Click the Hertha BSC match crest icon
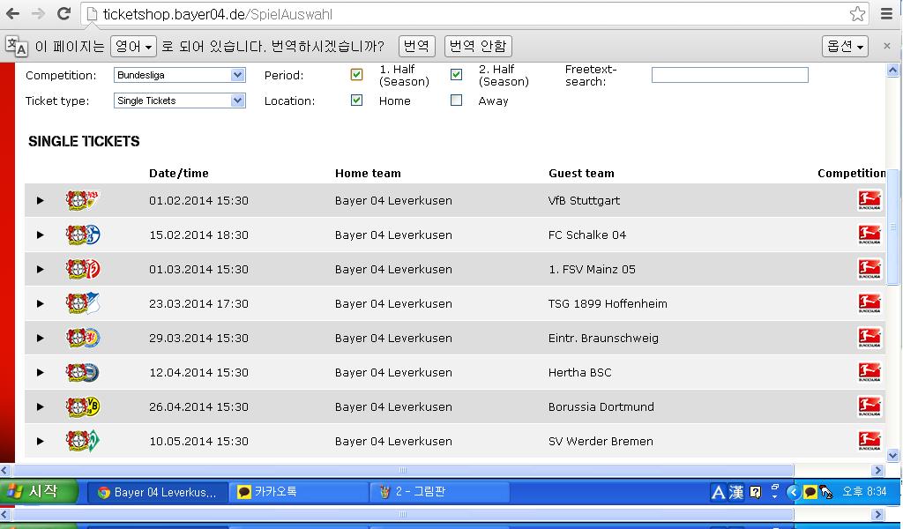This screenshot has width=903, height=529. coord(83,372)
